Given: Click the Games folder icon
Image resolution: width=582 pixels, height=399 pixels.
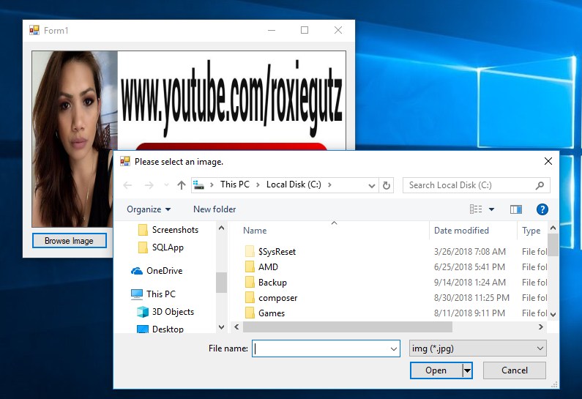Looking at the screenshot, I should click(x=250, y=313).
